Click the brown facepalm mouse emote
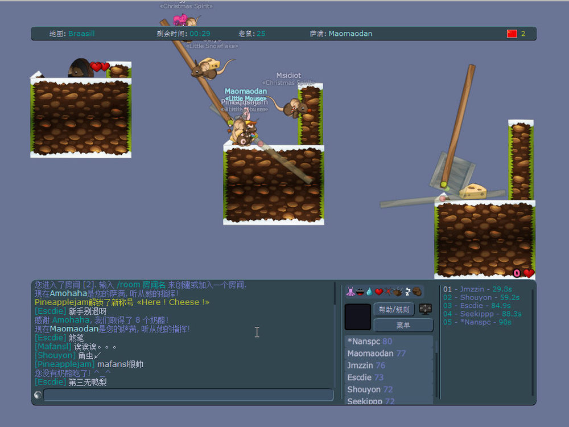The width and height of the screenshot is (569, 427). (x=417, y=291)
